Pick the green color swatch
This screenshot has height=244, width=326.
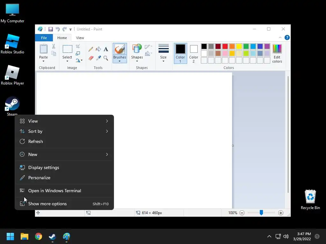coord(246,46)
